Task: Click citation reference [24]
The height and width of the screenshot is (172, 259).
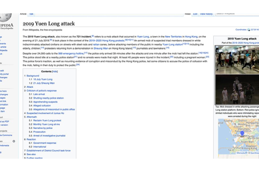Action: [78, 65]
